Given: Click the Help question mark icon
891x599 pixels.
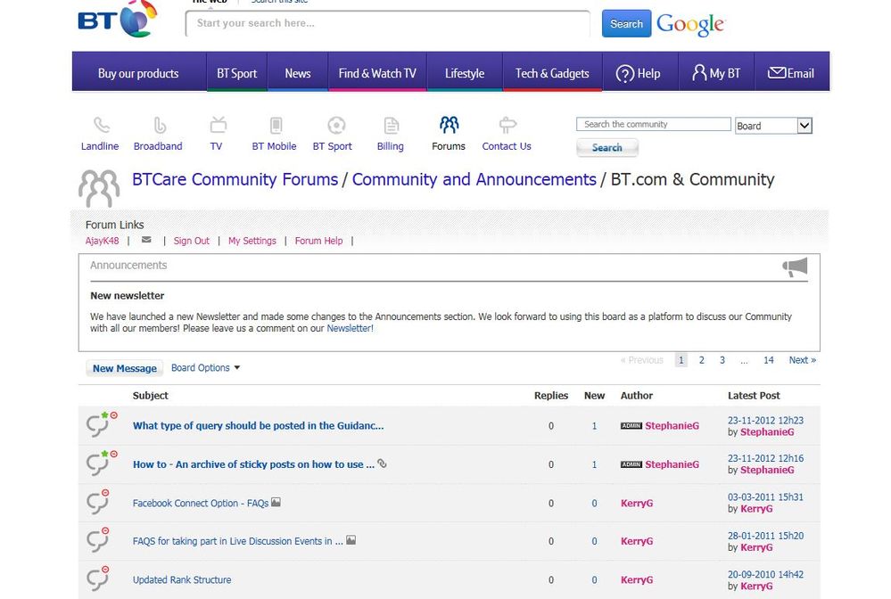Looking at the screenshot, I should point(625,74).
